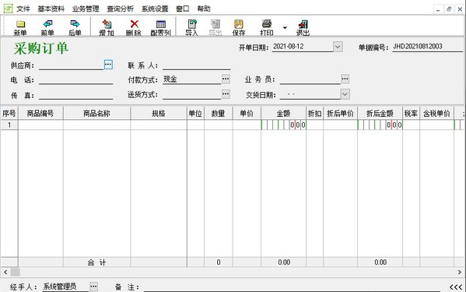Click the 折扣 column header
Image resolution: width=466 pixels, height=292 pixels.
(x=315, y=113)
